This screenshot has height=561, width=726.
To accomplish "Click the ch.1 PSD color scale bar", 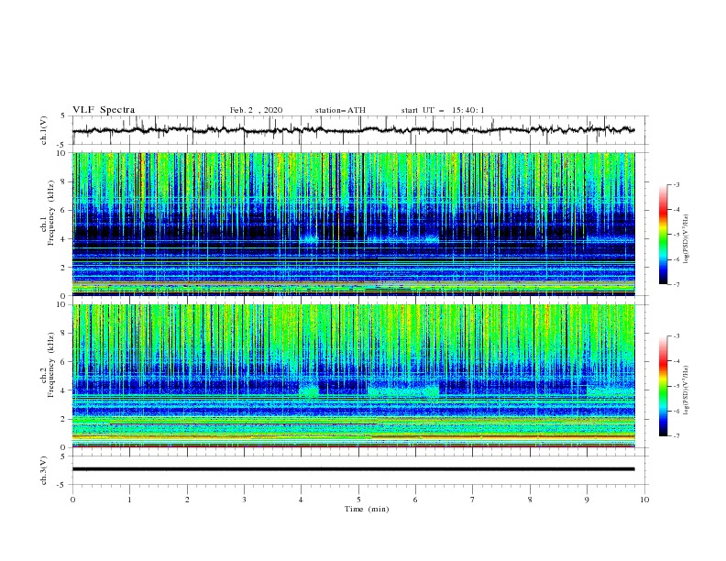I will point(663,235).
